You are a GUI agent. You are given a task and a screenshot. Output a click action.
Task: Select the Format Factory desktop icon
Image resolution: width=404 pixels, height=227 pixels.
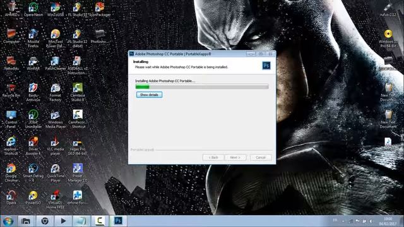(x=56, y=93)
